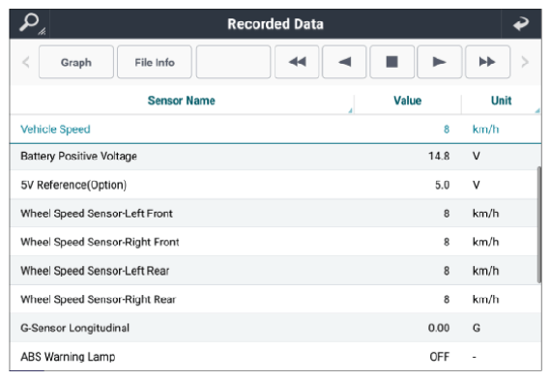Sort by Sensor Name column header
The image size is (551, 380).
[x=182, y=101]
